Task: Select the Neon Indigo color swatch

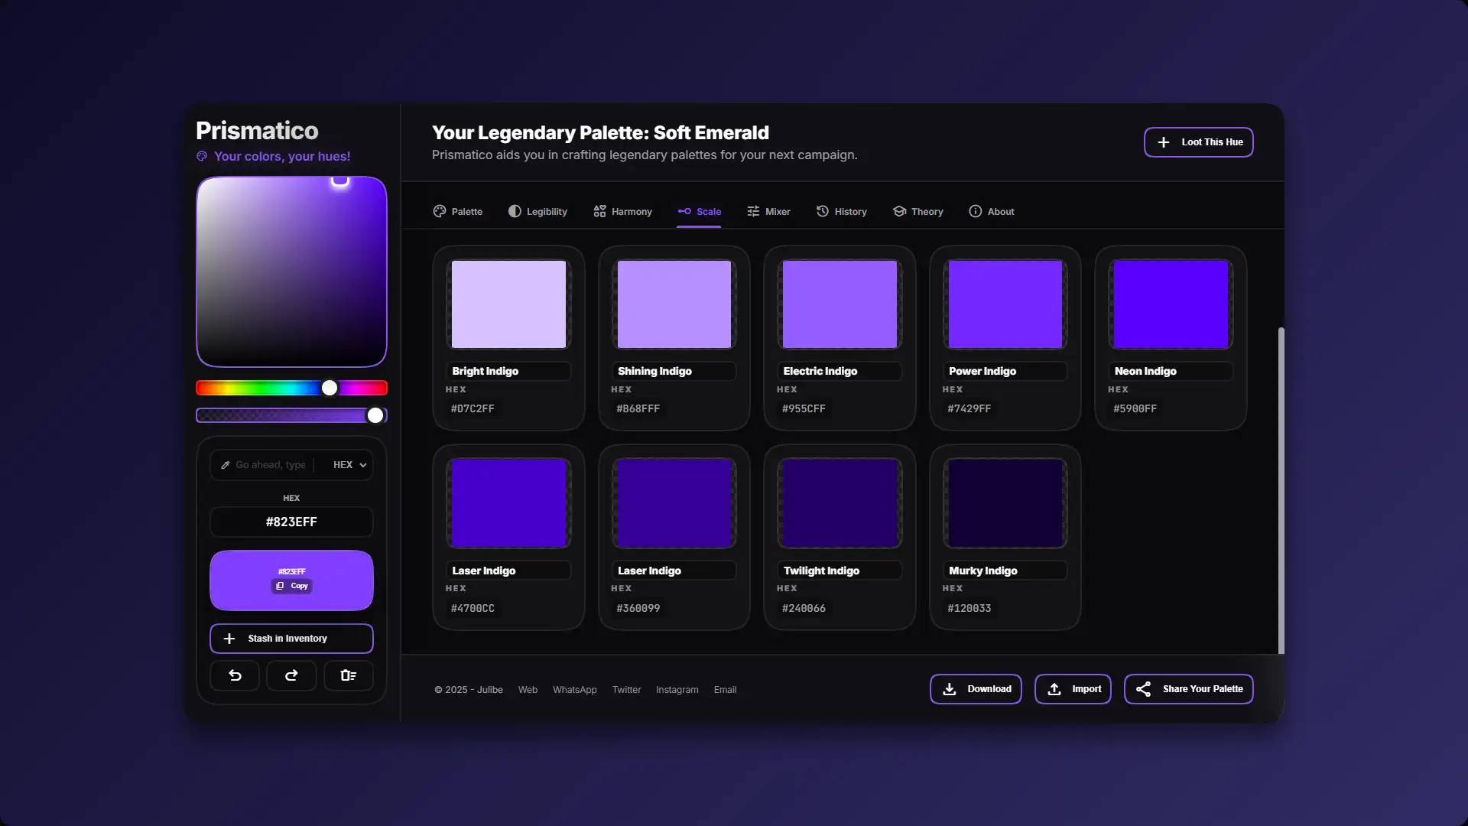Action: click(1171, 304)
